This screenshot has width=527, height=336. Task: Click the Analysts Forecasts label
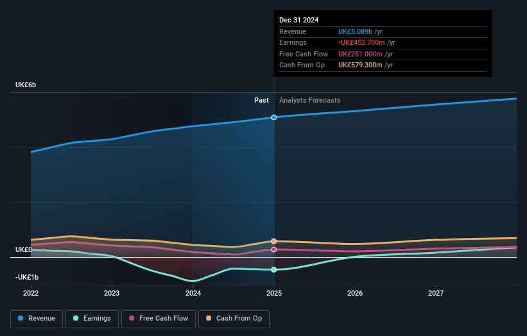click(310, 101)
